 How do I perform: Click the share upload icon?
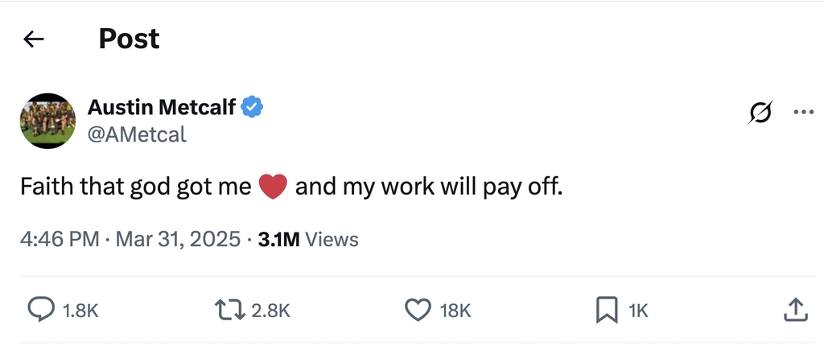[794, 310]
